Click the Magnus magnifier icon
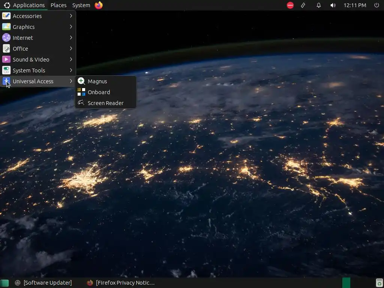The height and width of the screenshot is (288, 384). pyautogui.click(x=81, y=81)
